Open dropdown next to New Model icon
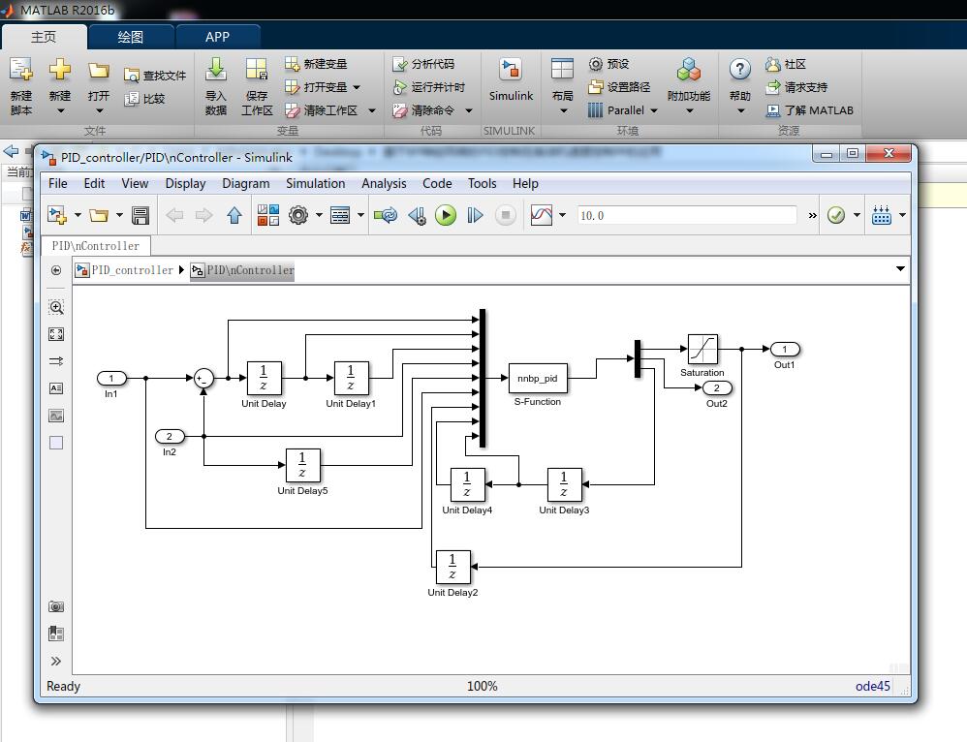 [78, 215]
